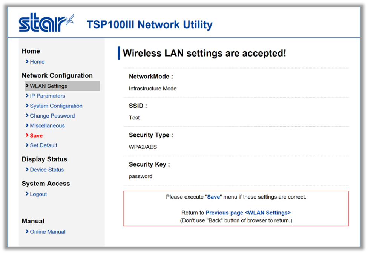Open the Online Manual
The image size is (368, 254).
[48, 232]
